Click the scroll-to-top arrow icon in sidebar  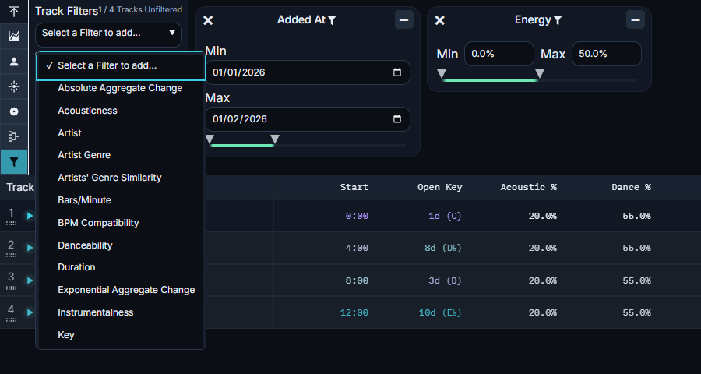point(14,12)
